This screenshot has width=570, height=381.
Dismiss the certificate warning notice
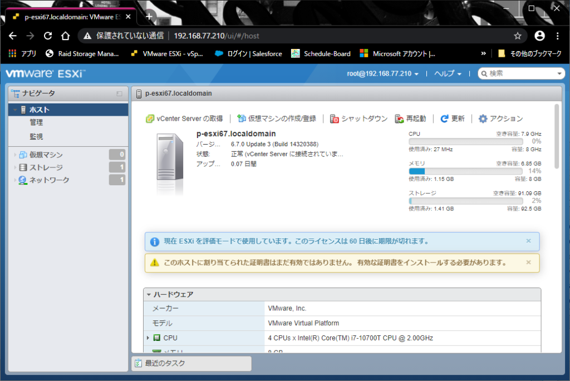click(529, 262)
